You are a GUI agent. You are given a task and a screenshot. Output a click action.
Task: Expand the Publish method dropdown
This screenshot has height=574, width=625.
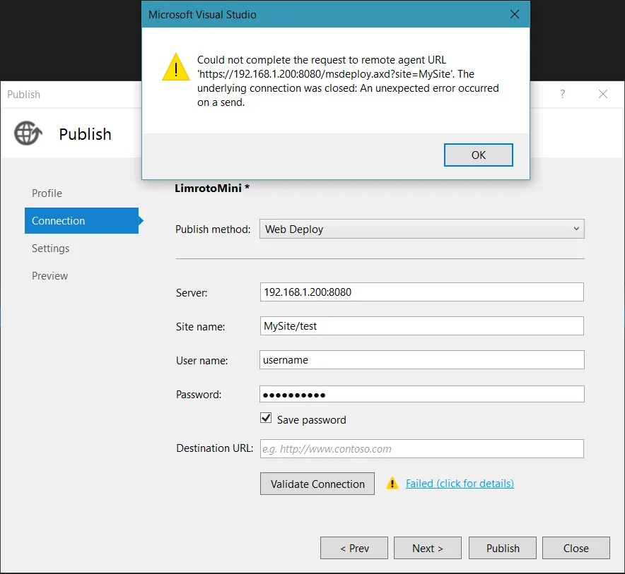pyautogui.click(x=421, y=229)
